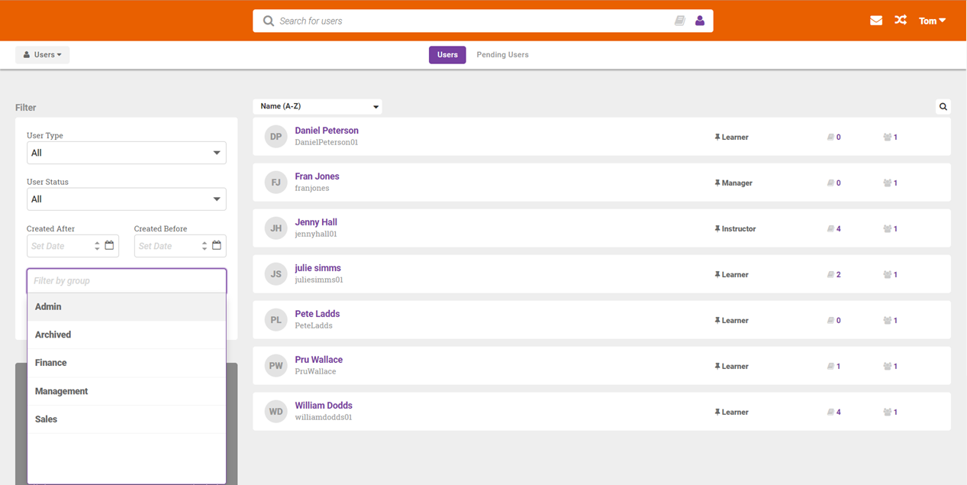Image resolution: width=967 pixels, height=485 pixels.
Task: Open Pete Ladds' user profile link
Action: pyautogui.click(x=317, y=314)
